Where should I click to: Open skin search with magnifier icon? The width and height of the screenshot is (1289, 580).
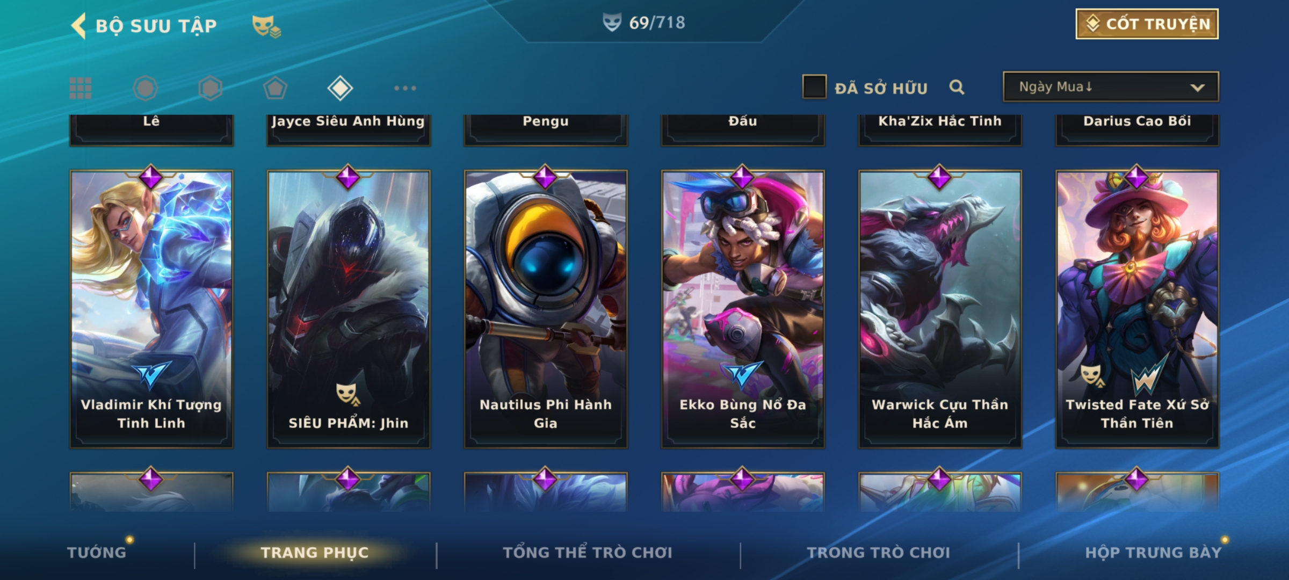pyautogui.click(x=957, y=87)
